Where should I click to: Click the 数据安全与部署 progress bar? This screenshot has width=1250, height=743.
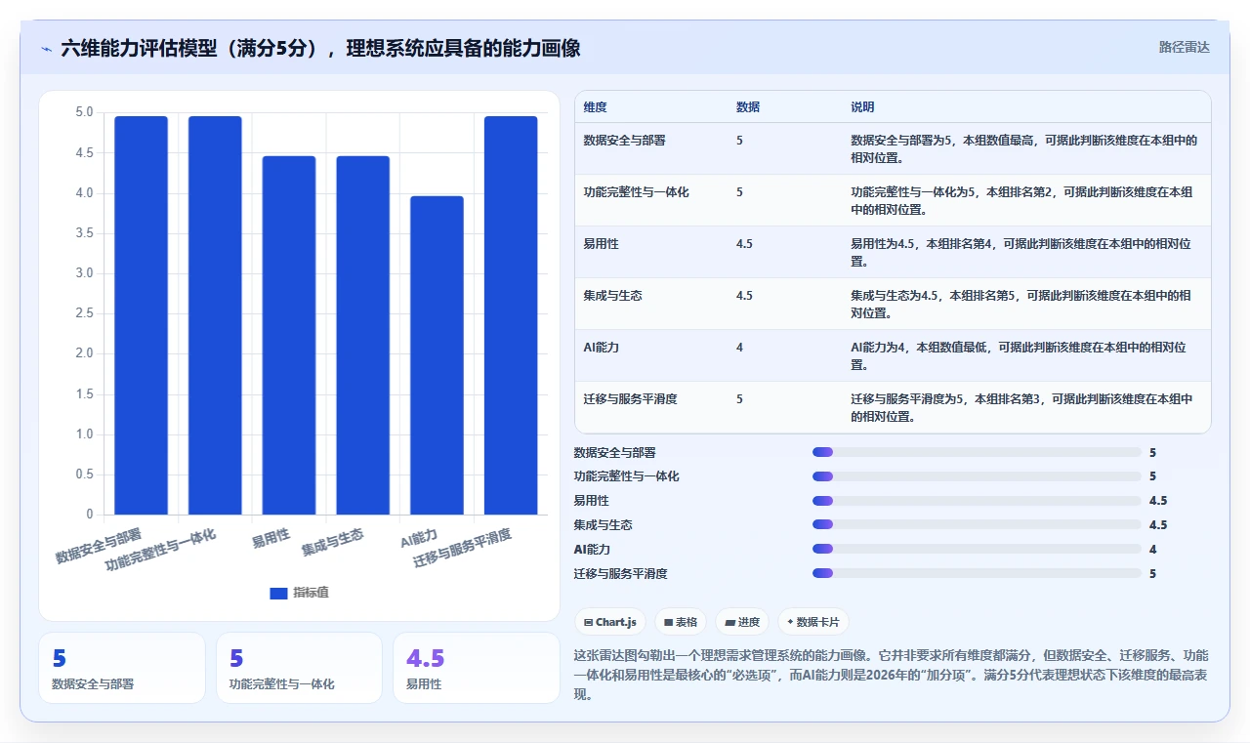(x=977, y=452)
